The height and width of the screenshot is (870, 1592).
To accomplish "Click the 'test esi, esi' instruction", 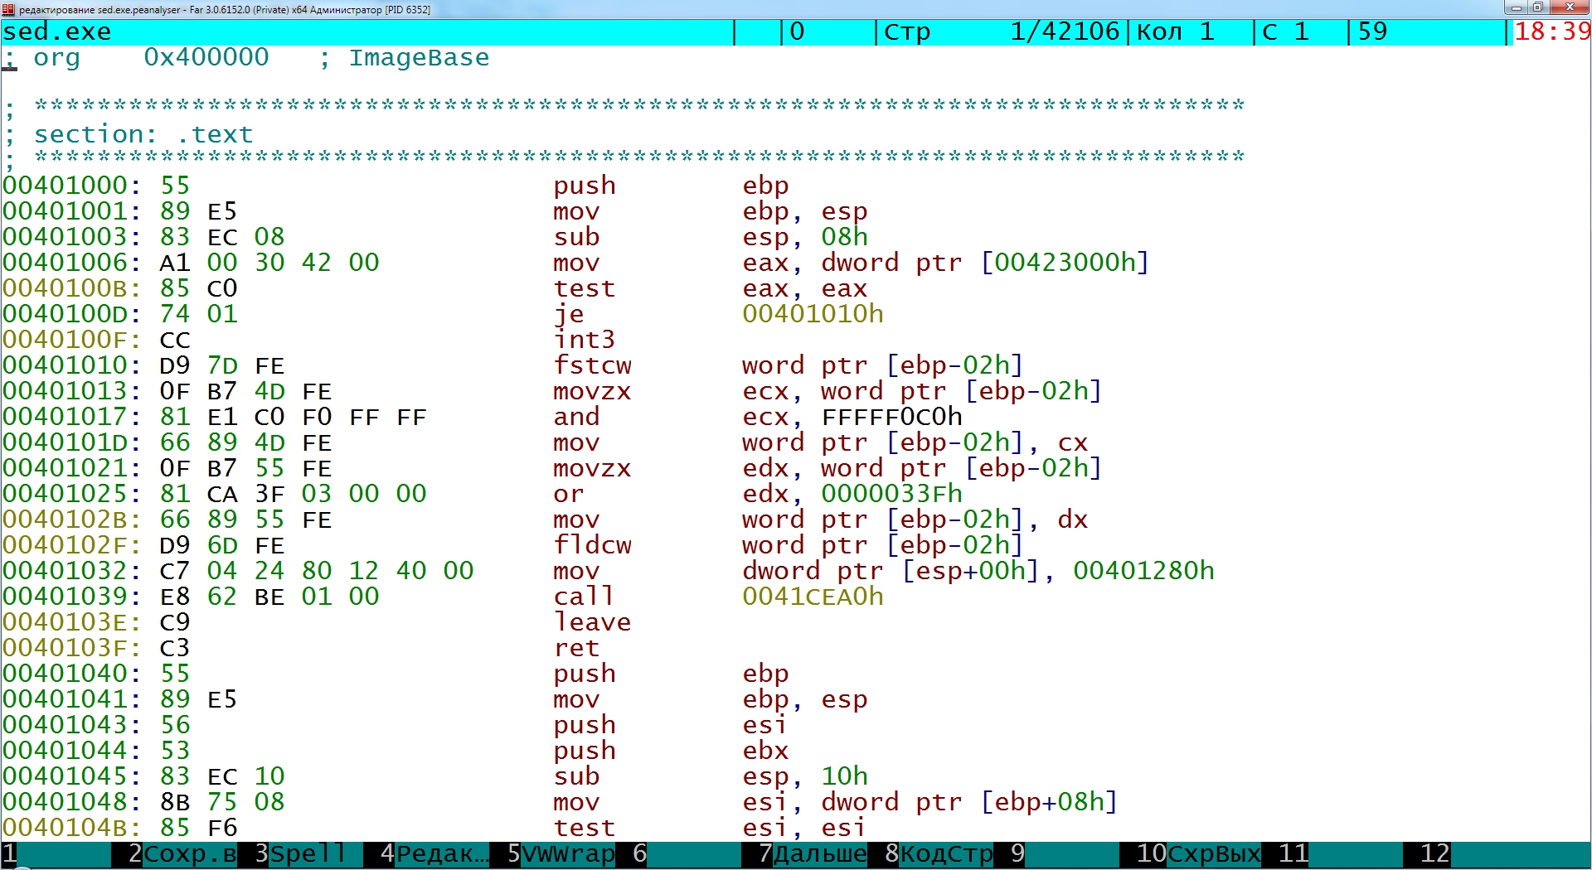I will [711, 828].
